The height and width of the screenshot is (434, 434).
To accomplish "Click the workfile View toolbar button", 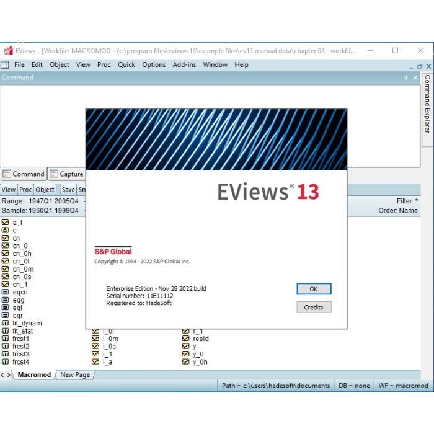I will coord(9,190).
